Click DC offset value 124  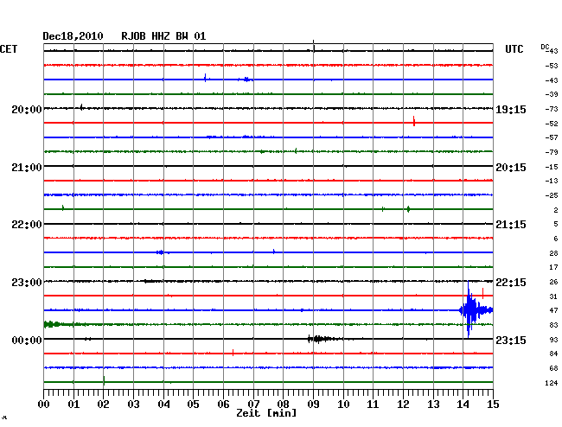click(552, 383)
